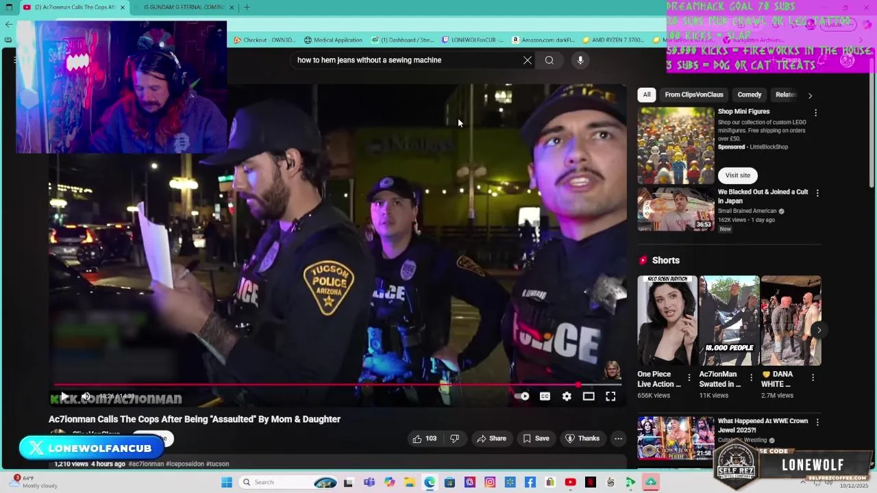Open Checkout OWN3D bookmark
This screenshot has height=493, width=877.
[264, 40]
